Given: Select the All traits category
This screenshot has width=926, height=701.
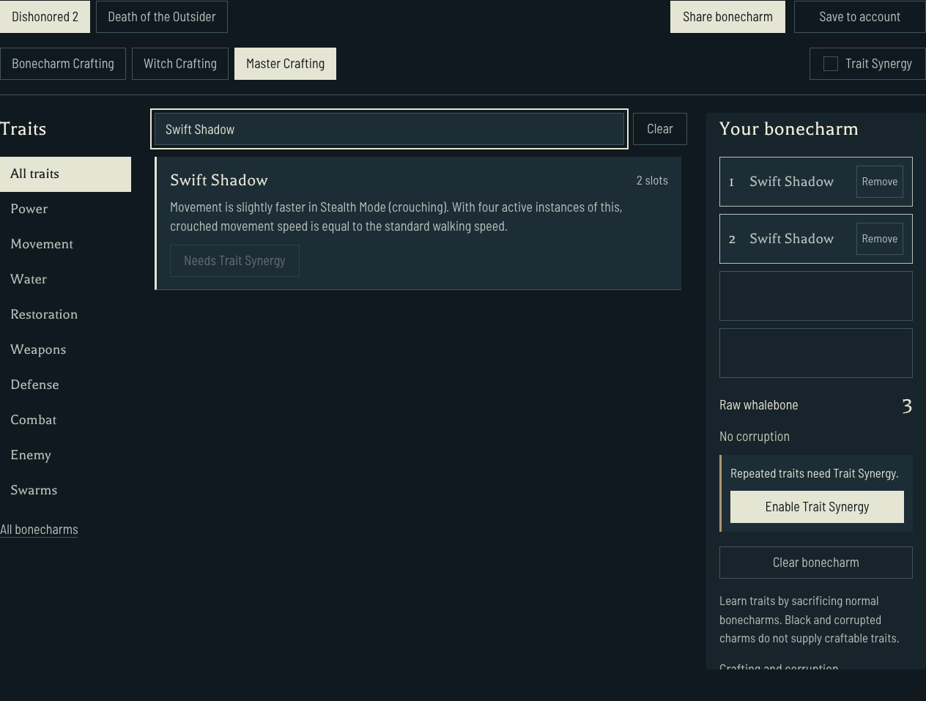Looking at the screenshot, I should point(65,174).
